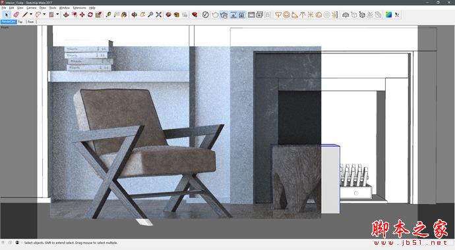Open the File menu
The width and height of the screenshot is (455, 250).
tap(4, 8)
